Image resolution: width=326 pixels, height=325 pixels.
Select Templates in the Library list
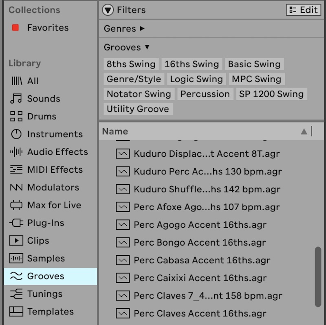50,312
